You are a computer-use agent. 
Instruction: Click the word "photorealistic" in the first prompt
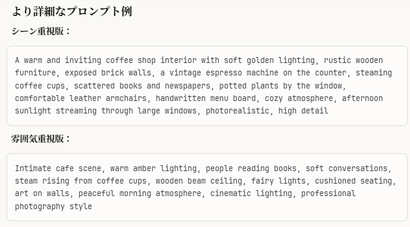pyautogui.click(x=237, y=111)
